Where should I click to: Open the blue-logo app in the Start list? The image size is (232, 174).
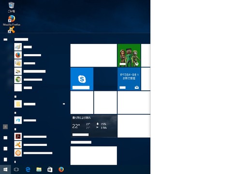point(25,120)
